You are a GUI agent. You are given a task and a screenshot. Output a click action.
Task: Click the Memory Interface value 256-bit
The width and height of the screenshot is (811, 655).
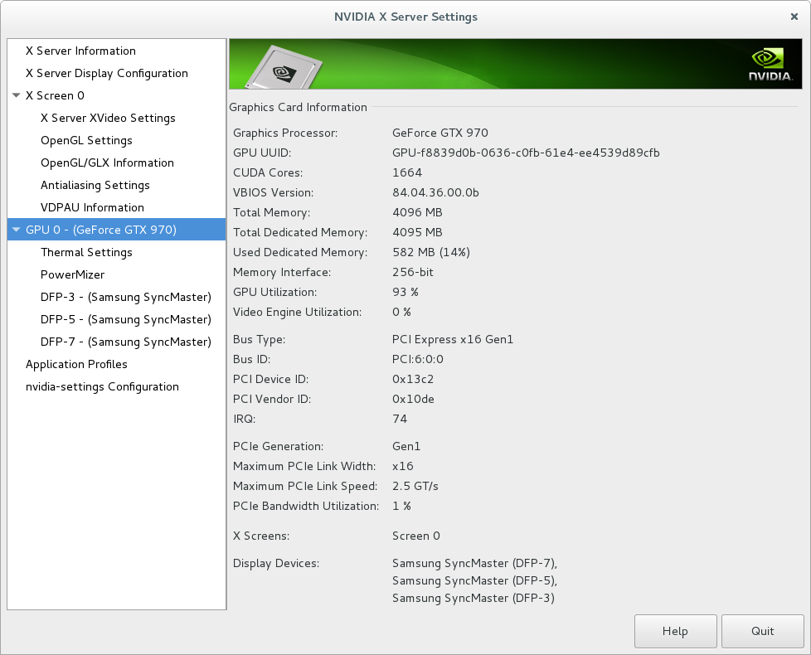click(413, 273)
